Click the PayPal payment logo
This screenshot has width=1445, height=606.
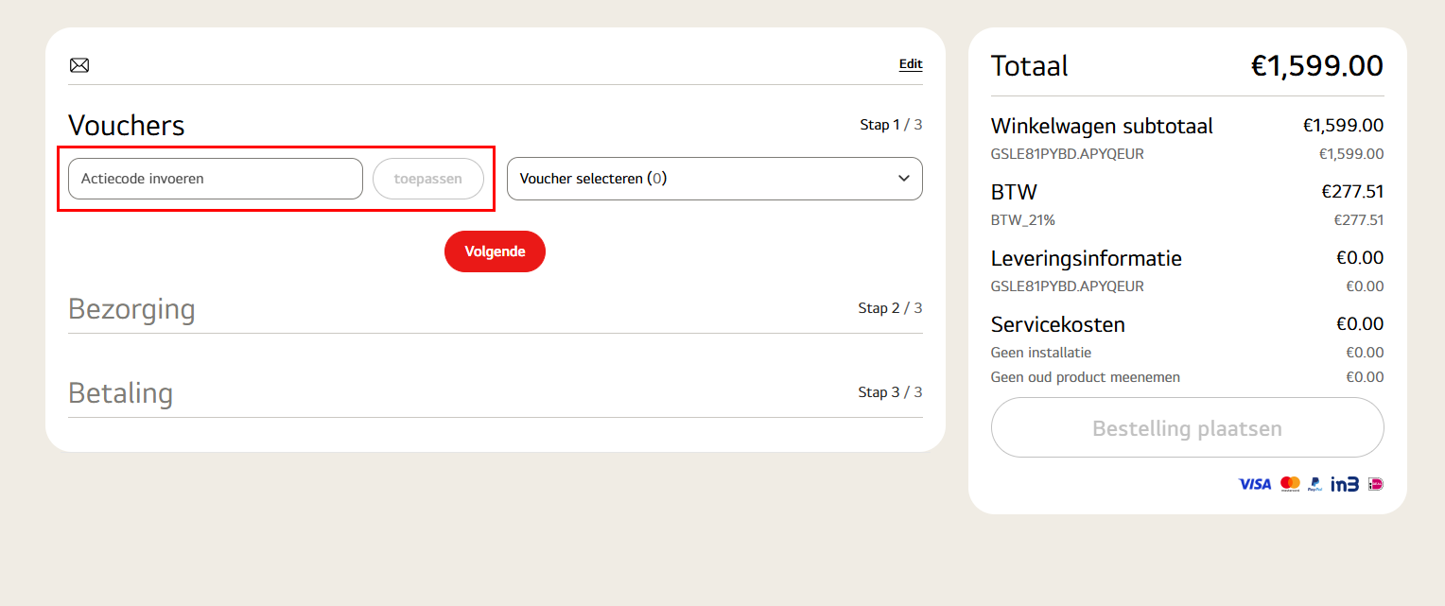pyautogui.click(x=1315, y=484)
